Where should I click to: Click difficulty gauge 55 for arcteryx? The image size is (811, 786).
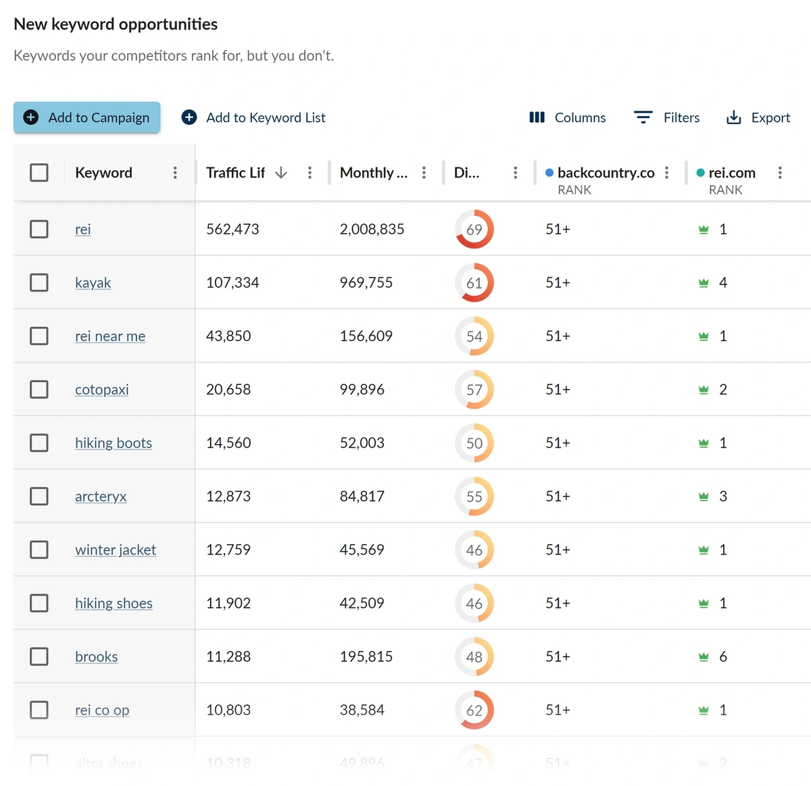[474, 496]
